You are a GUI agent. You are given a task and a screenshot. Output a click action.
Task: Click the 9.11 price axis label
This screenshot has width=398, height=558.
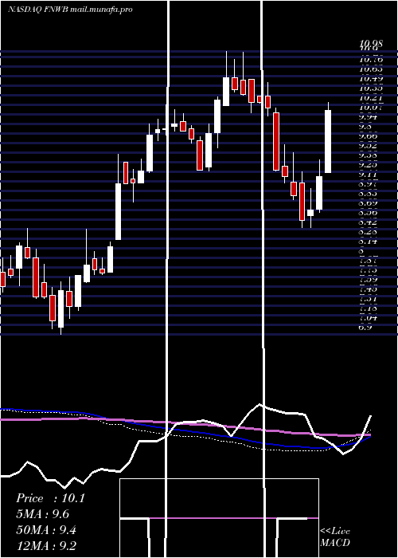click(368, 175)
